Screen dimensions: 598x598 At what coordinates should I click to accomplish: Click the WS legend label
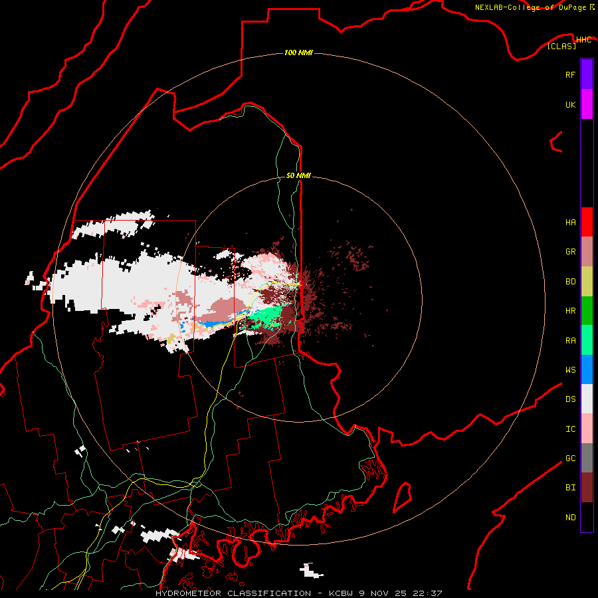(x=570, y=369)
